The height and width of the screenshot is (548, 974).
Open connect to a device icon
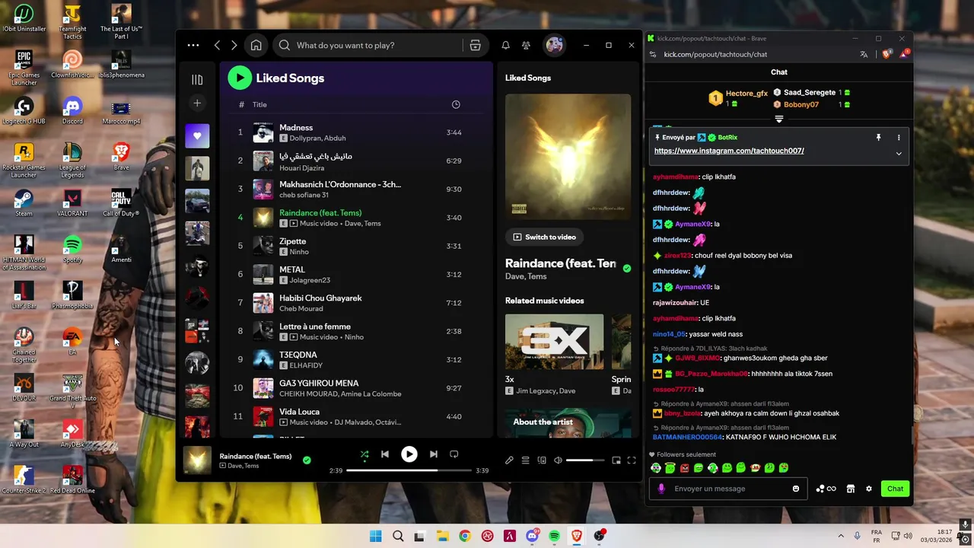click(x=542, y=460)
